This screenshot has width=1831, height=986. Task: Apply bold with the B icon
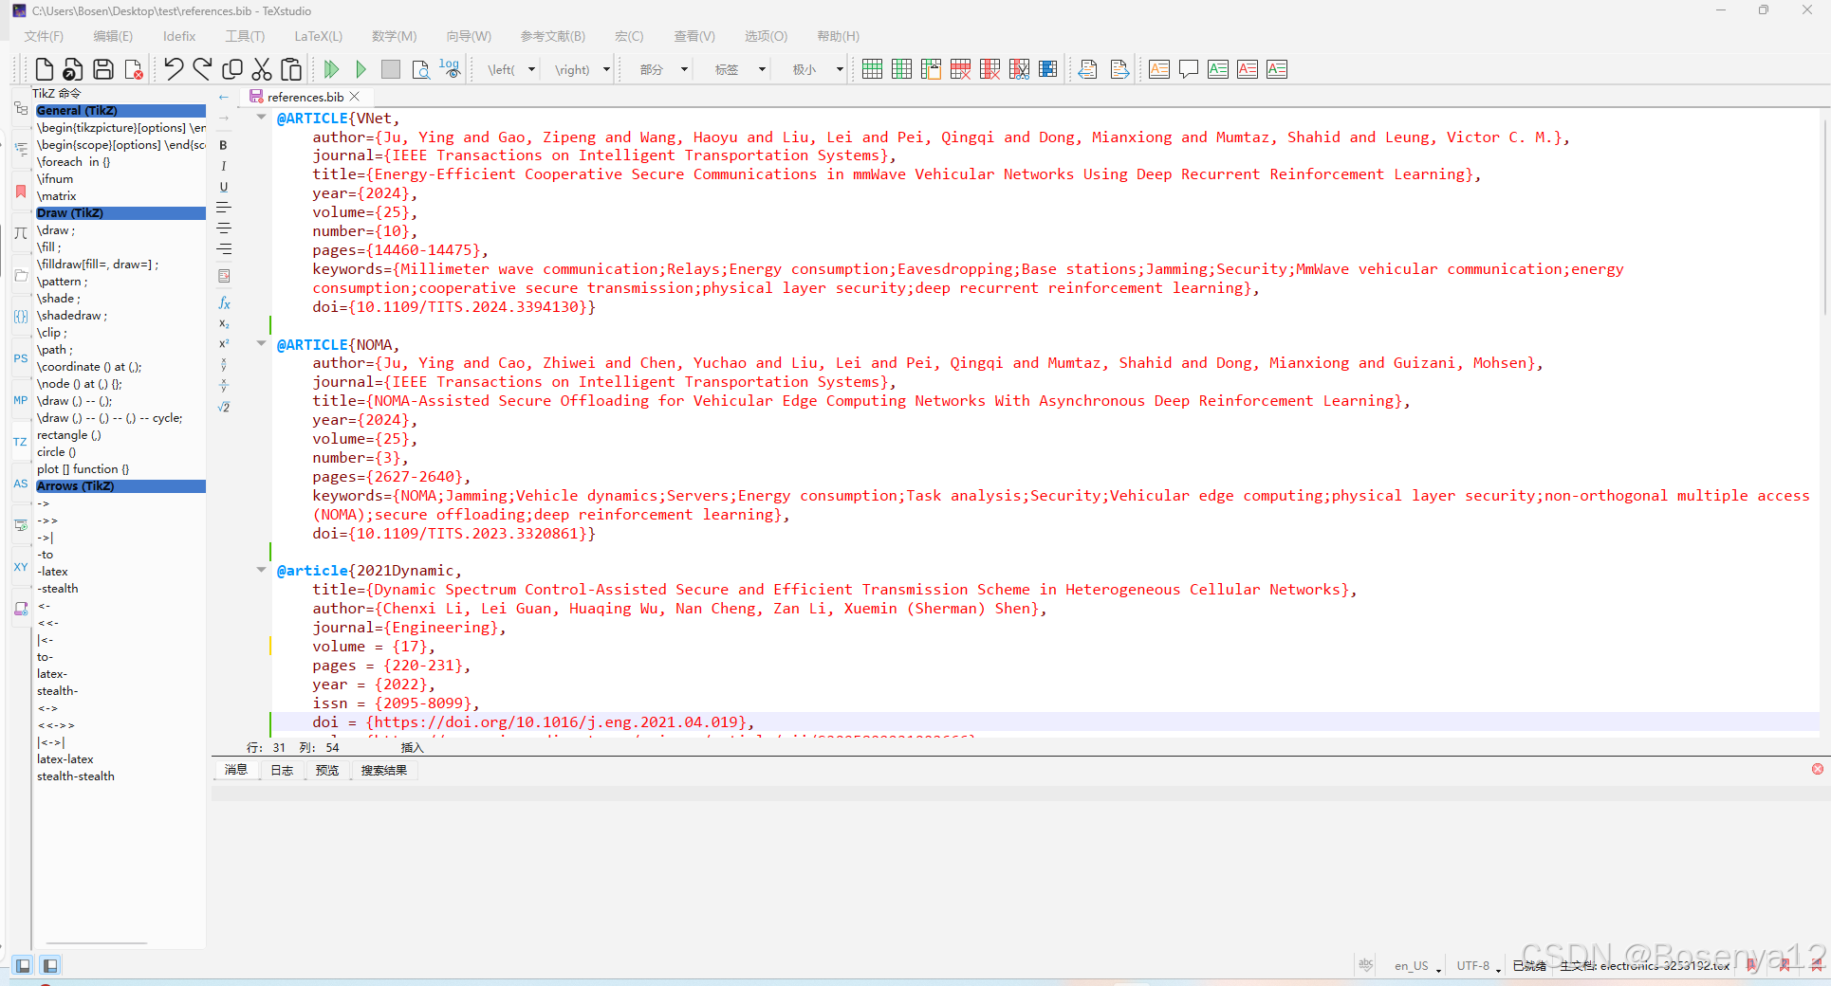tap(224, 145)
